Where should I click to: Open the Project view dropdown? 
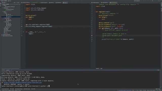(x=4, y=3)
